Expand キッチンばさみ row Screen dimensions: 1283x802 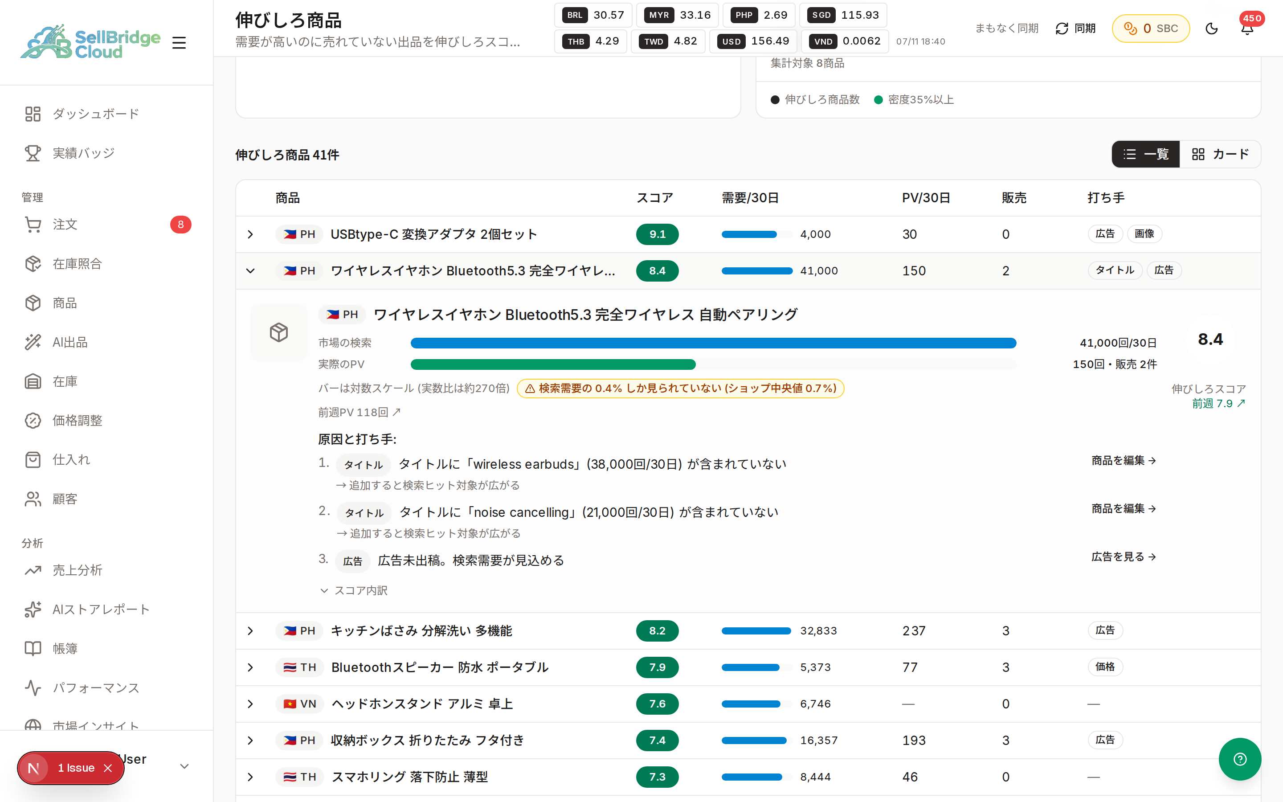pyautogui.click(x=250, y=631)
